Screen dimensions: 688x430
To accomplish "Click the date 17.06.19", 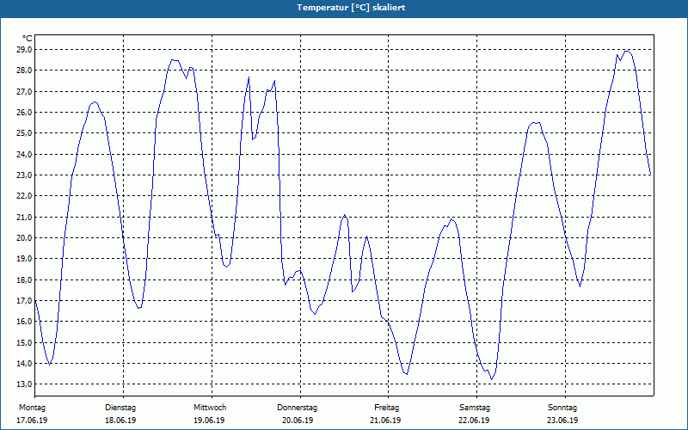I will click(x=32, y=421).
